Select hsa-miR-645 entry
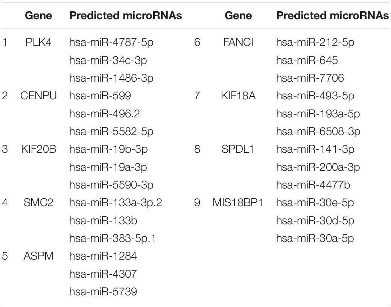391x307 pixels. pos(307,60)
